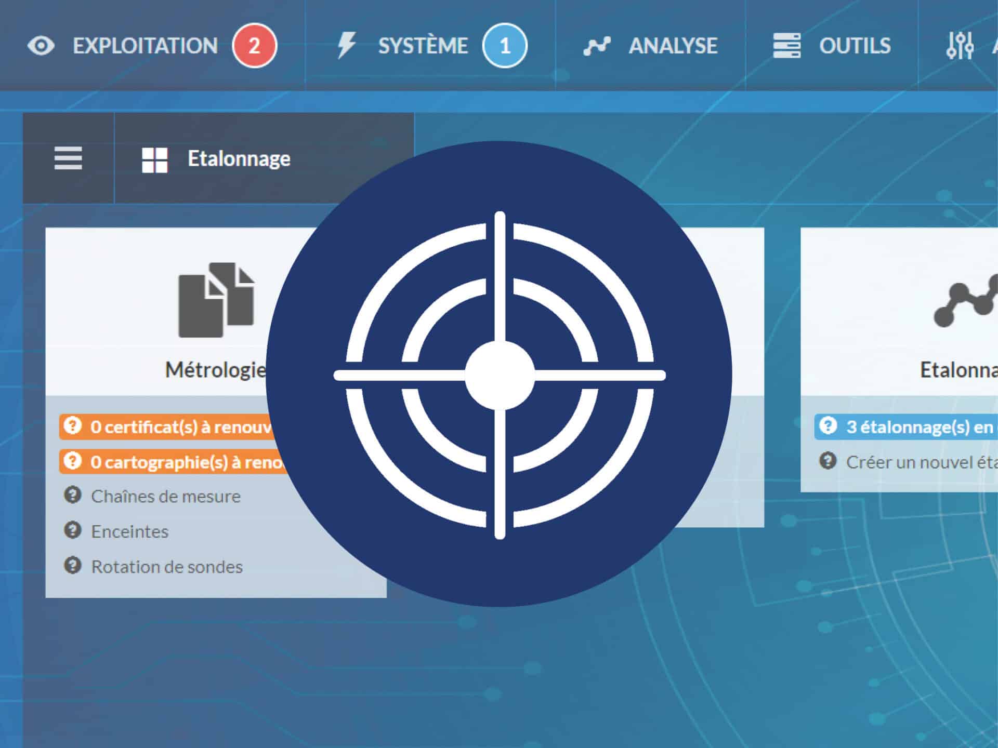Open the hamburger menu button

click(x=68, y=158)
